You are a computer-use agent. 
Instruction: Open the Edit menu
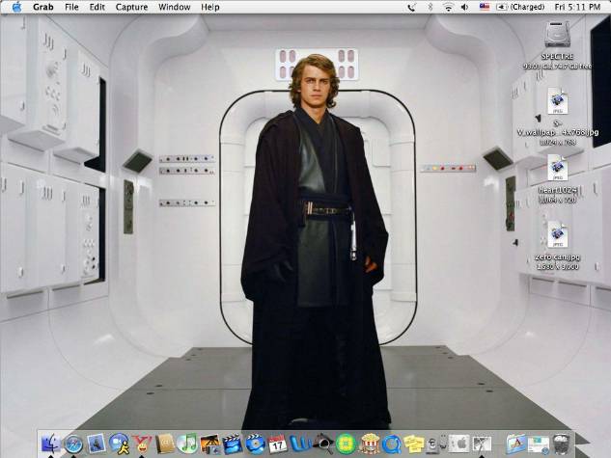(x=97, y=7)
